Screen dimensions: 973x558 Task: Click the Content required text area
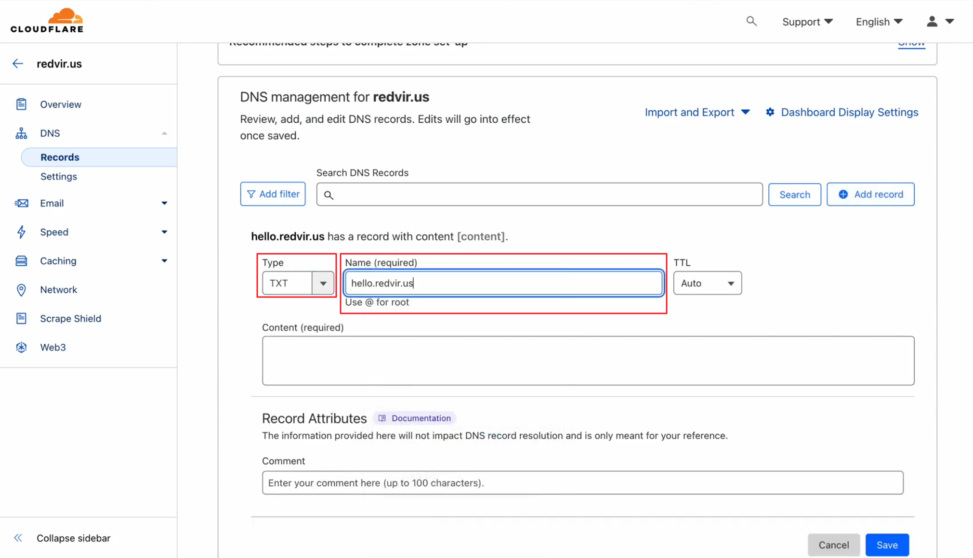click(x=588, y=361)
